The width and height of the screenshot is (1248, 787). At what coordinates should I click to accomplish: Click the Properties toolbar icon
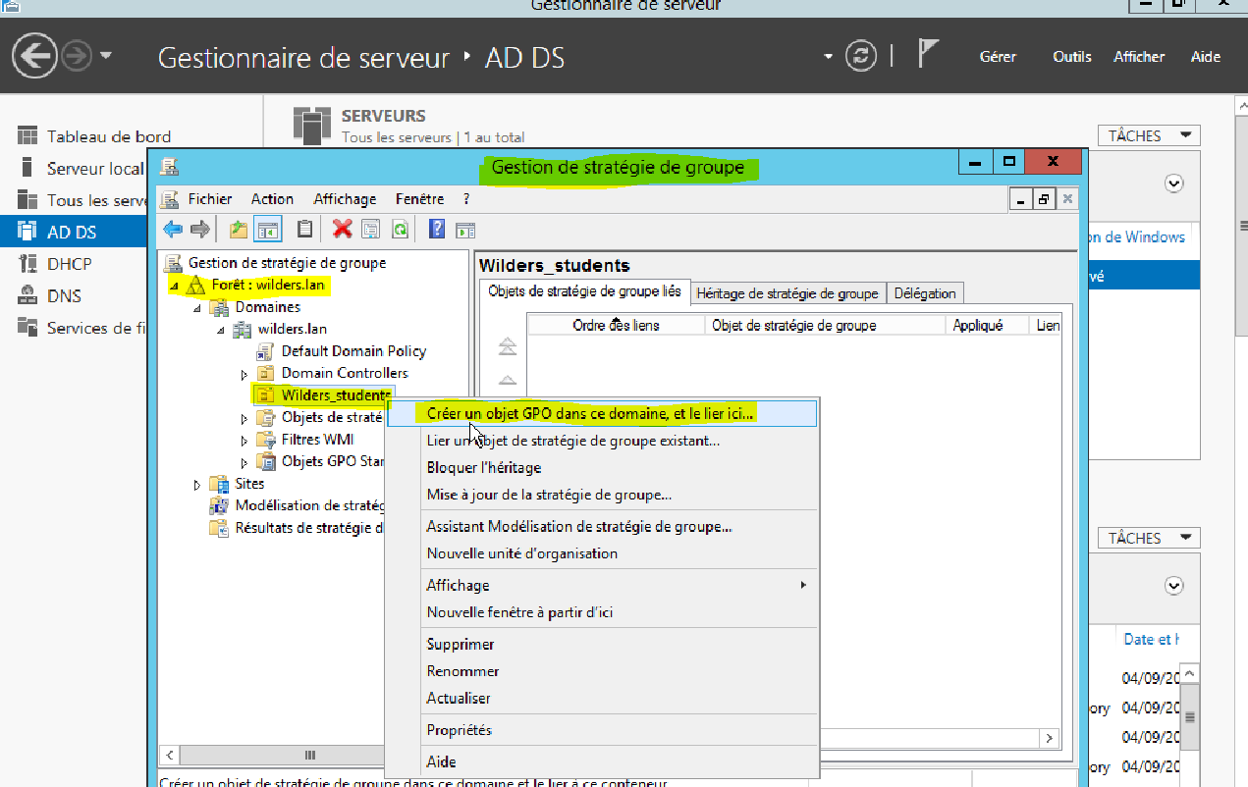point(371,229)
